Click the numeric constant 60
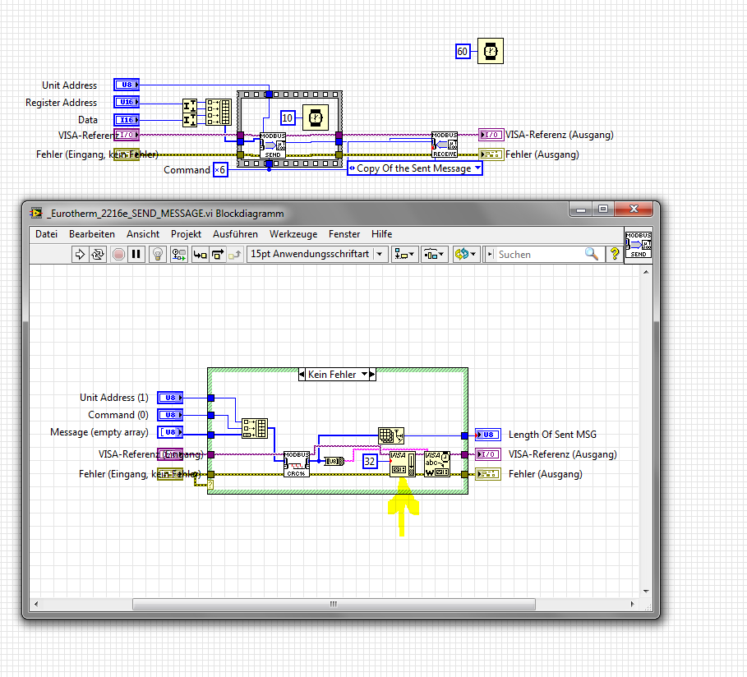Screen dimensions: 747x677 coord(463,52)
